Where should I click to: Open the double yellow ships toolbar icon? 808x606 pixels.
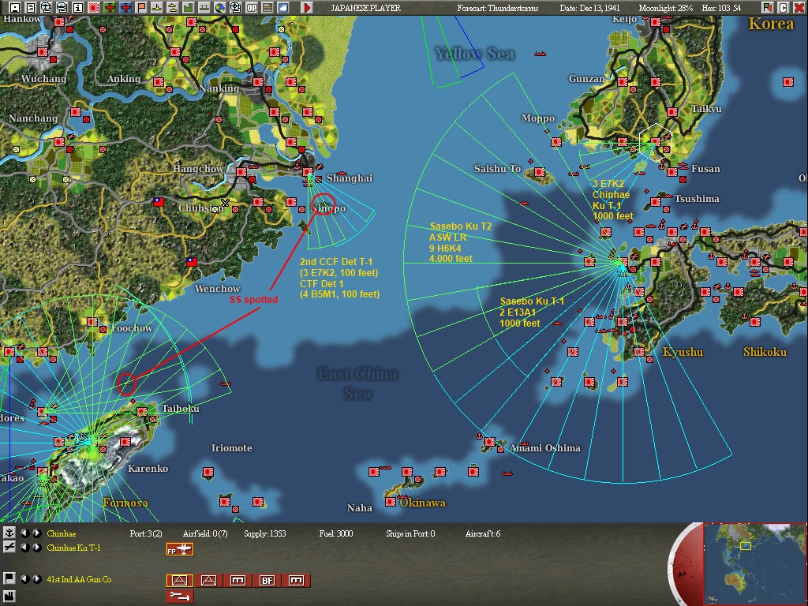coord(173,7)
